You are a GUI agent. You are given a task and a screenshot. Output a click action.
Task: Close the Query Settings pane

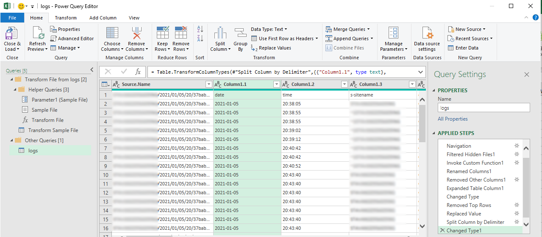point(527,74)
